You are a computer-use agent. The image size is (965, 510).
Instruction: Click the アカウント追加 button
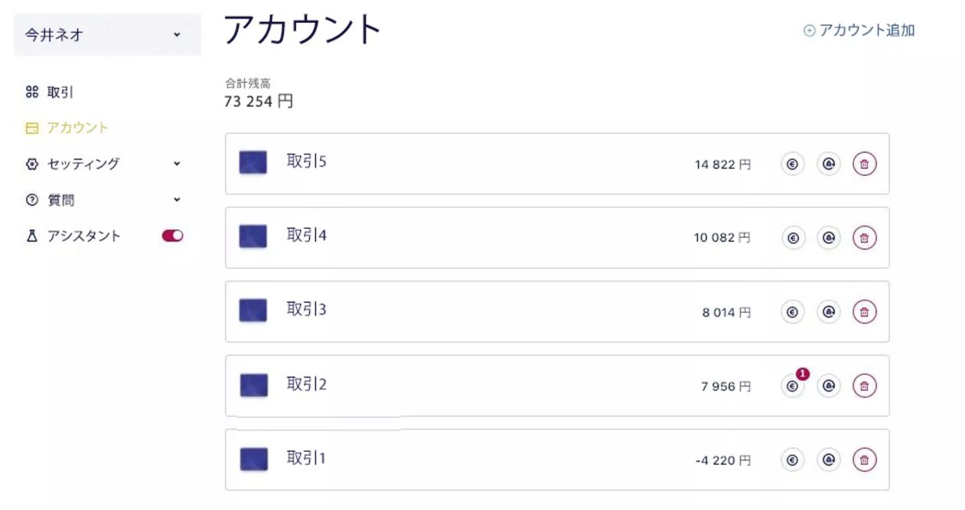pyautogui.click(x=859, y=31)
